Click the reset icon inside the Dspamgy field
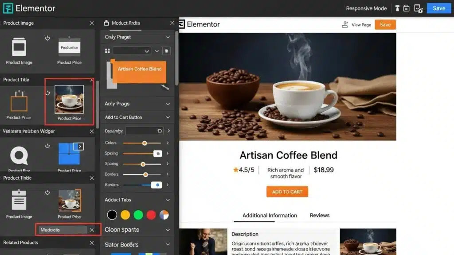Viewport: 454px width, 255px height. pos(160,131)
